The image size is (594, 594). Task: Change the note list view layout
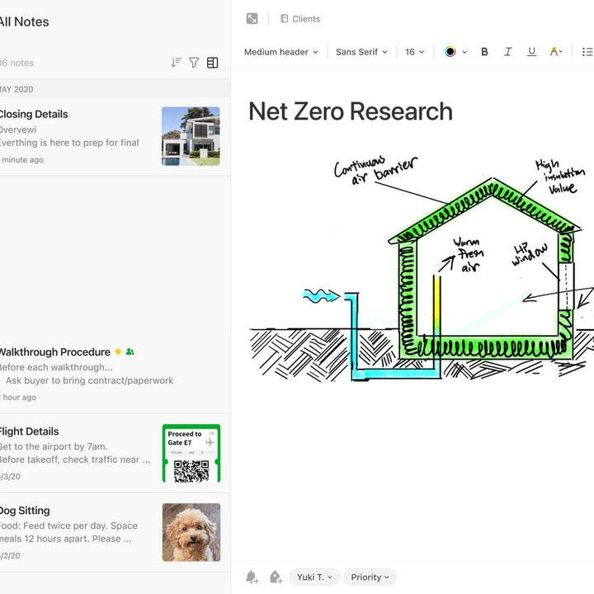213,63
